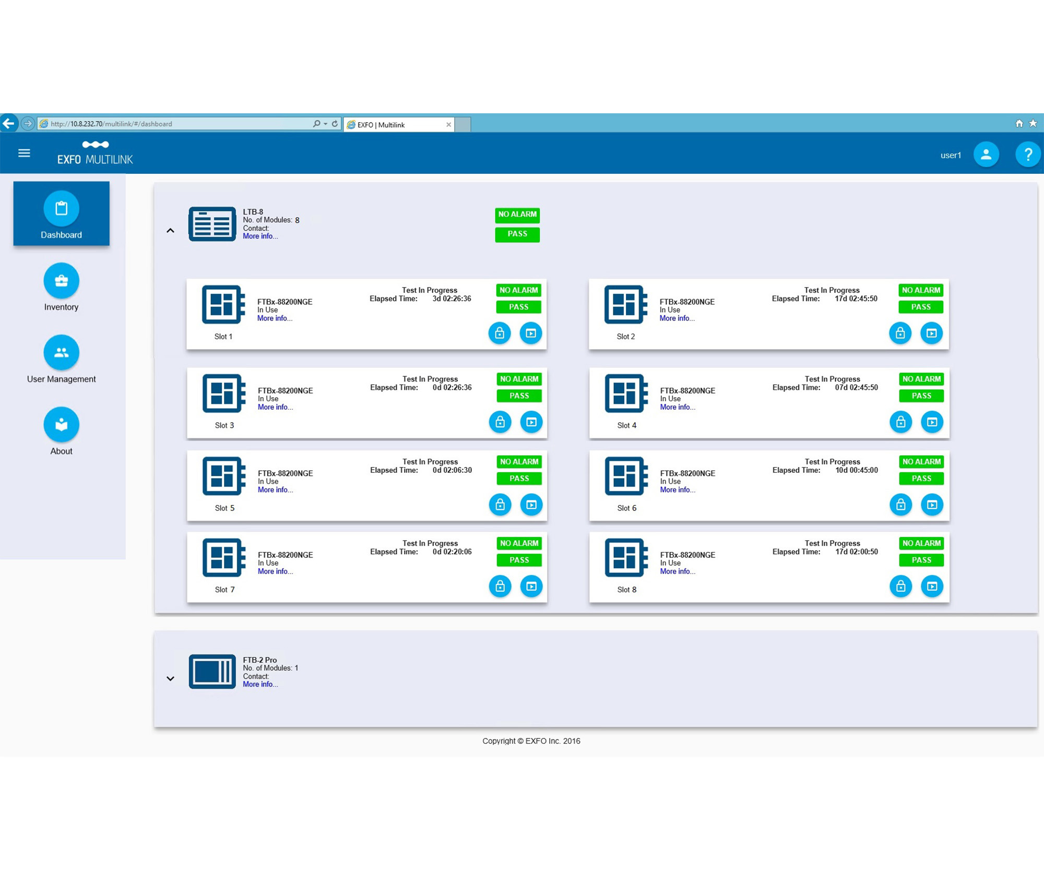Click the FTBx-88200NGE module icon in Slot 3
The width and height of the screenshot is (1044, 870).
(x=223, y=393)
